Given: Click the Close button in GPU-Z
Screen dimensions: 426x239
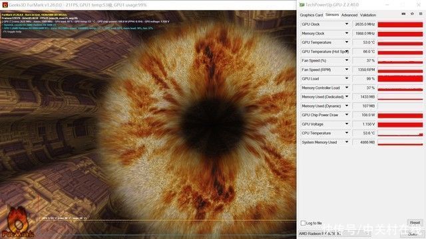Looking at the screenshot, I should point(413,234).
